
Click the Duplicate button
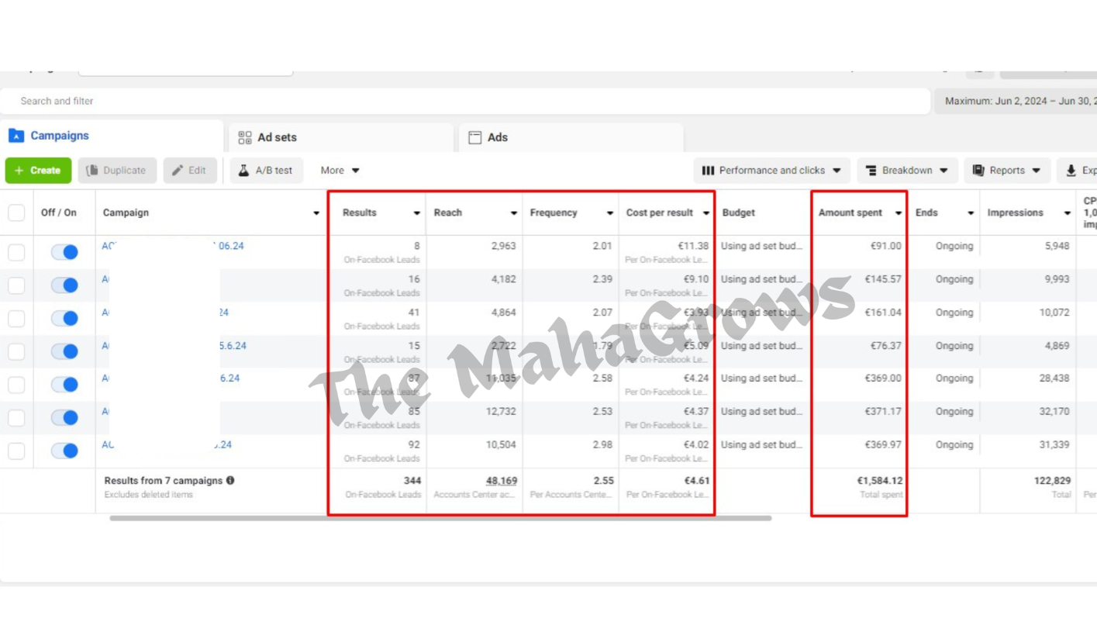116,171
